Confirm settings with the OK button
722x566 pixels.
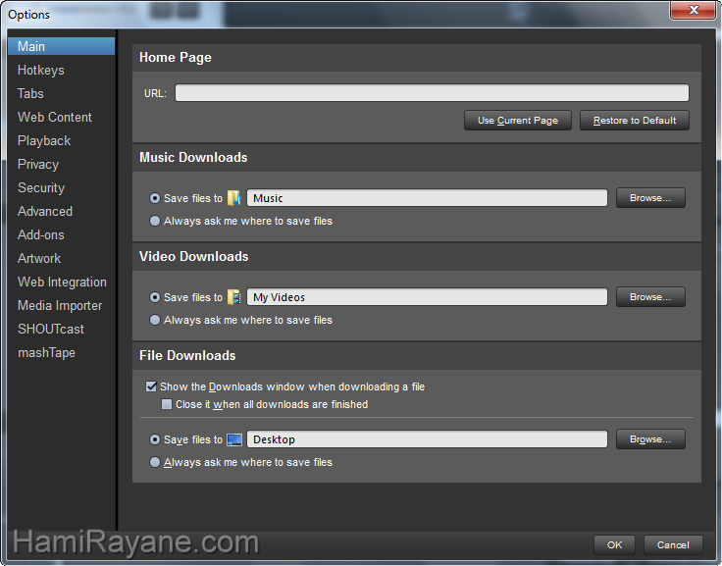point(614,544)
